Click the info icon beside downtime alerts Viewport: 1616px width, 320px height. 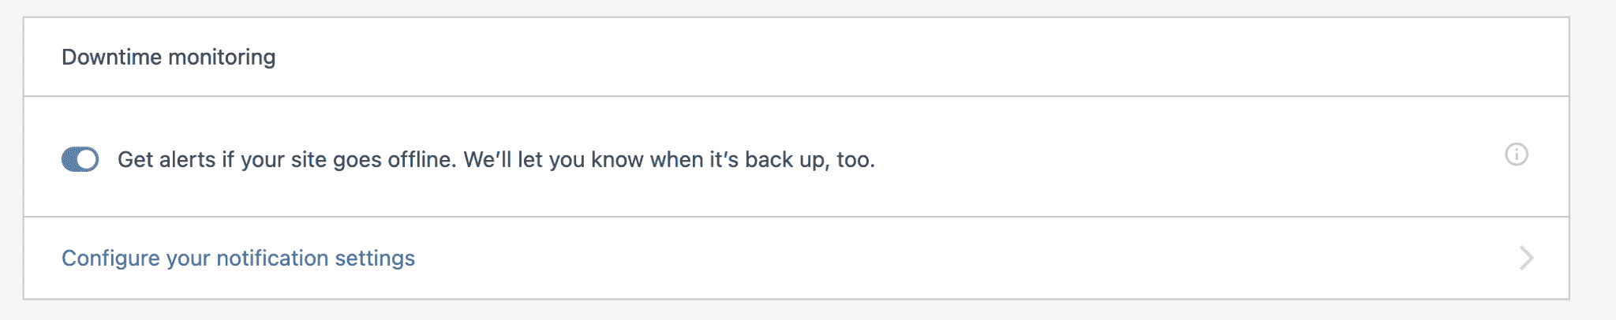point(1516,154)
